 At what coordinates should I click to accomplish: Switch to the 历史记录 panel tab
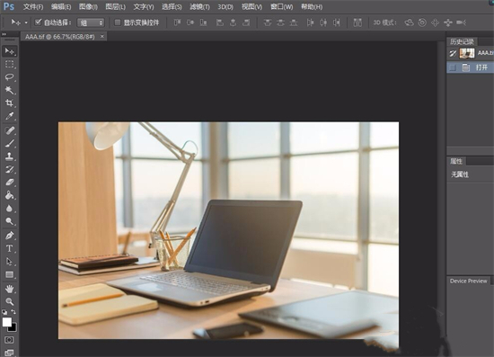tap(462, 41)
